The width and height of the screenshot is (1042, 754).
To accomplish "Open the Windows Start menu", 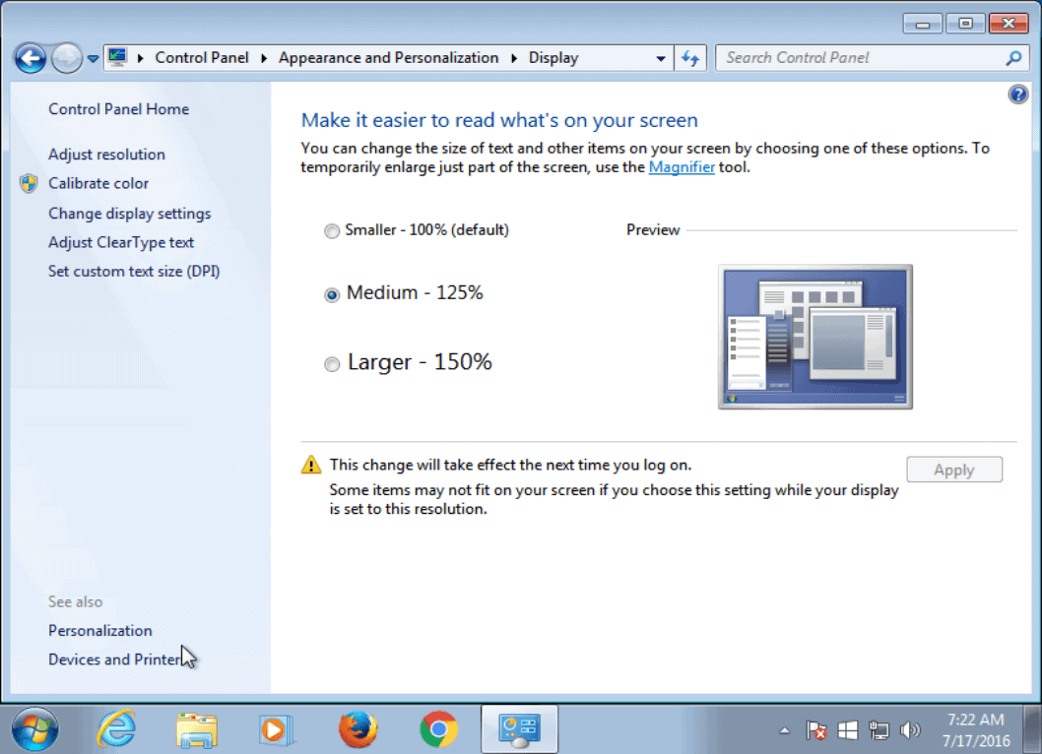I will (x=34, y=729).
